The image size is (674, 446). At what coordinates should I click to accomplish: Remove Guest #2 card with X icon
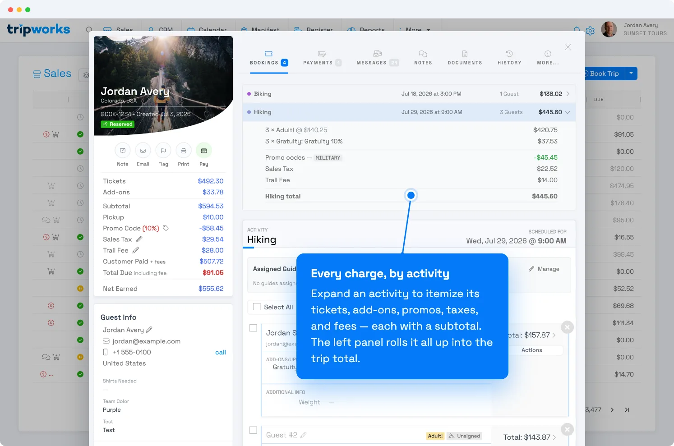click(568, 429)
